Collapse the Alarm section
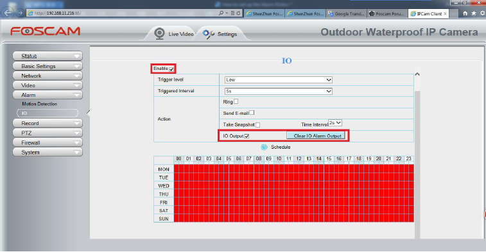Viewport: 486px width, 252px height. click(x=48, y=95)
